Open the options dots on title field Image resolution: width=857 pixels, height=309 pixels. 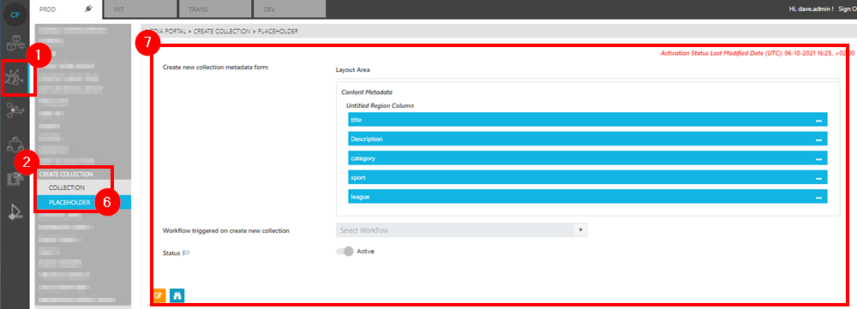coord(818,120)
